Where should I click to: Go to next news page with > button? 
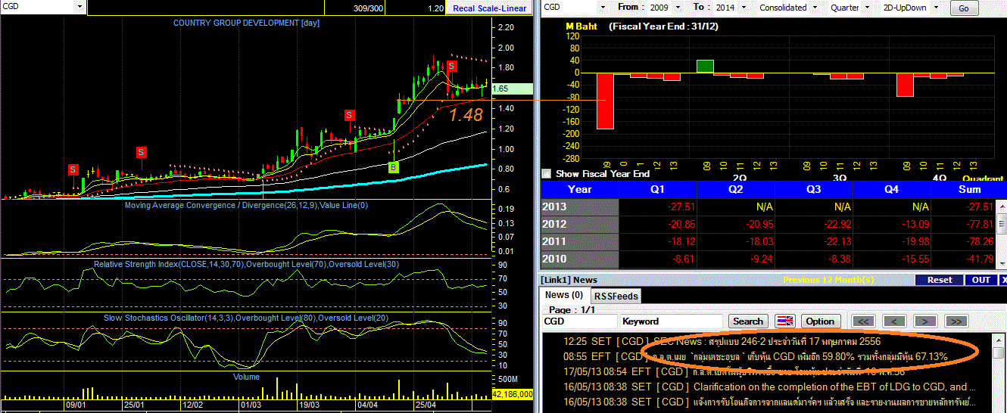pyautogui.click(x=925, y=321)
